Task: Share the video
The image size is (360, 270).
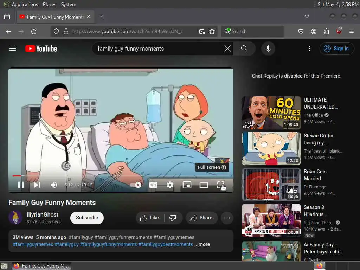Action: point(201,218)
